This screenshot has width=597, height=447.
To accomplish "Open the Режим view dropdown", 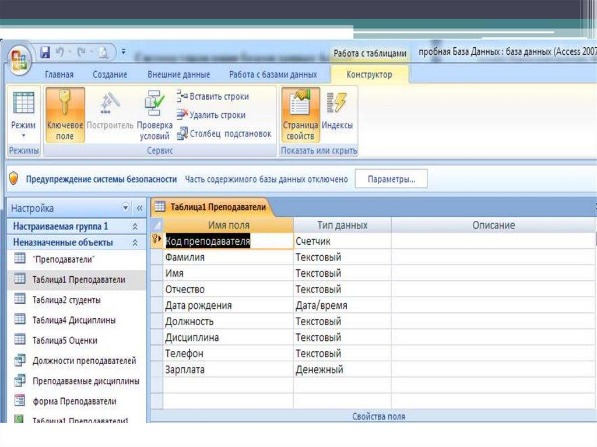I will 23,135.
